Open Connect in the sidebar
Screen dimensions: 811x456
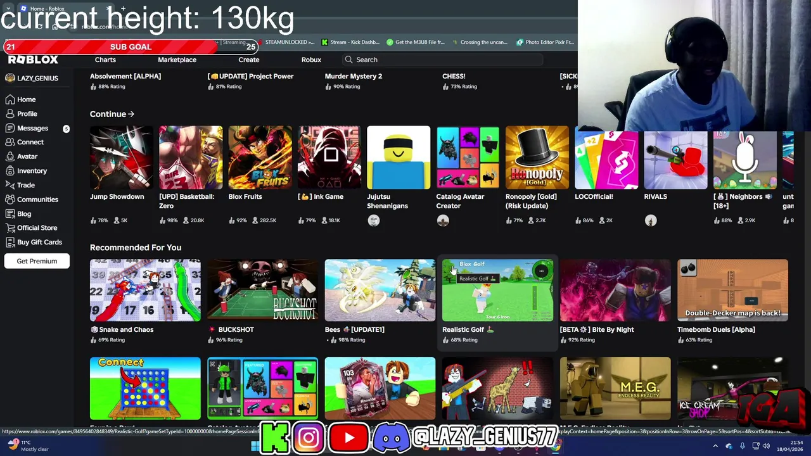24,142
